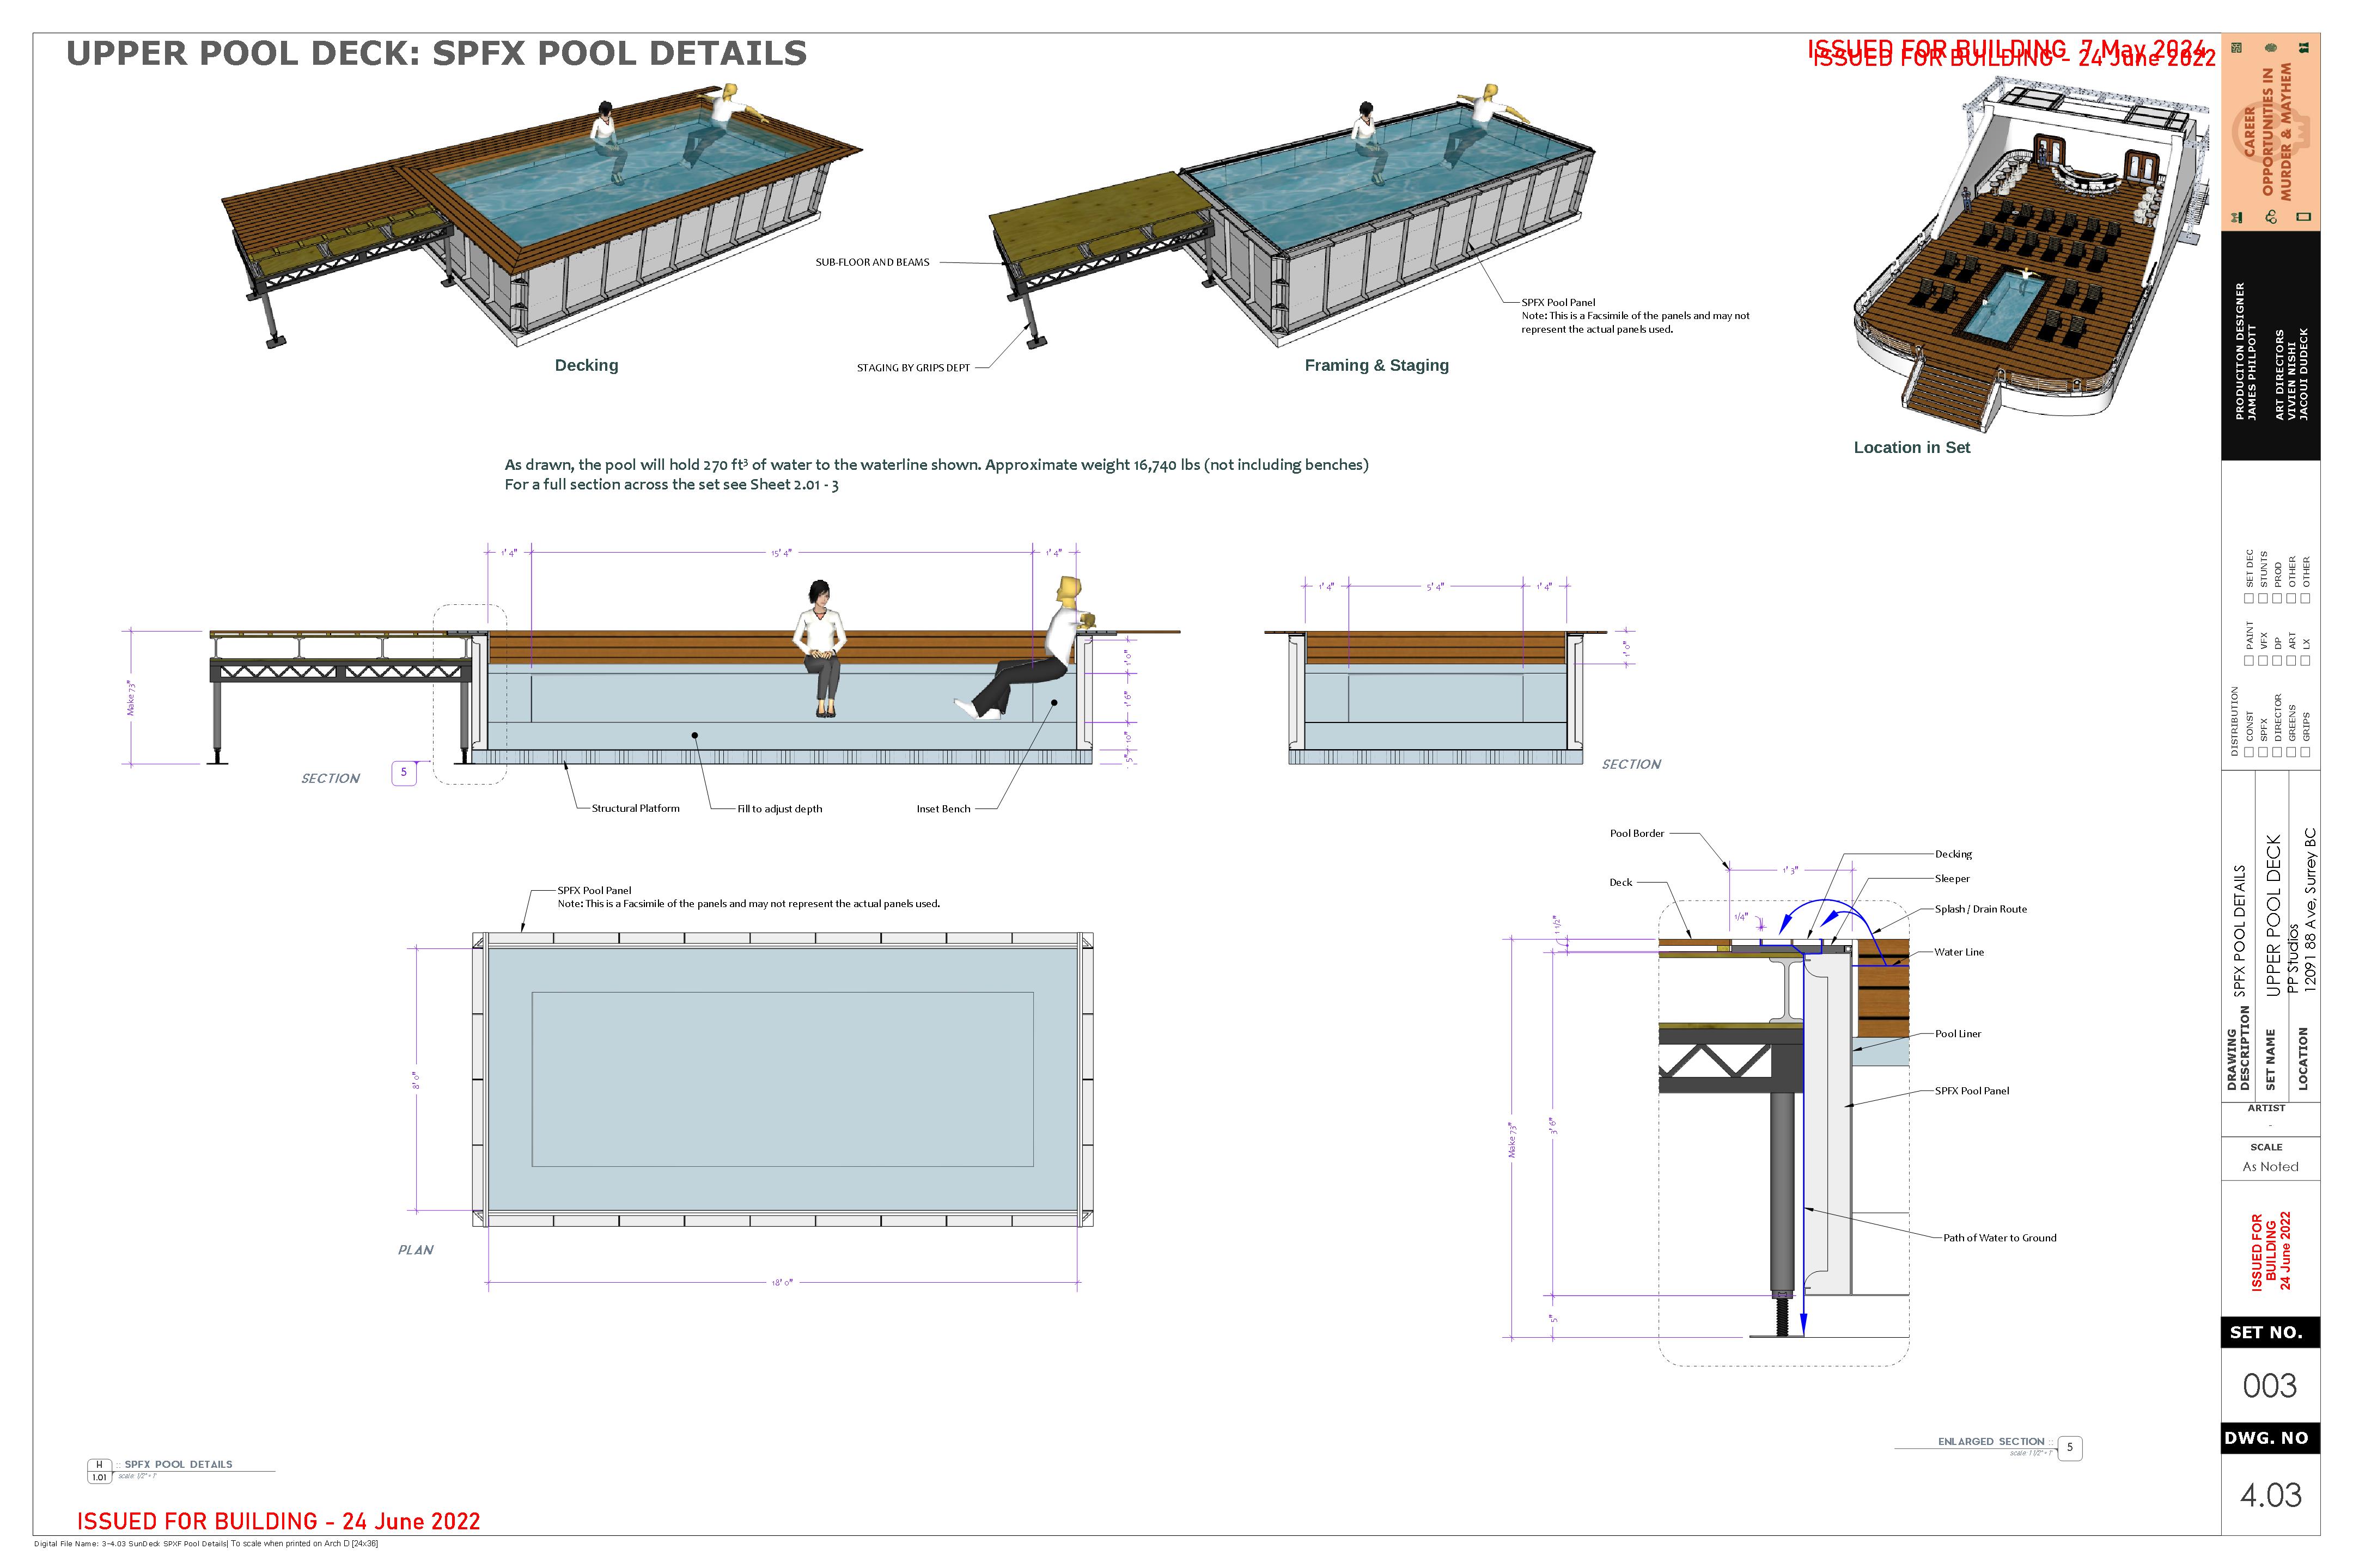Click the section callout 5 marker box
Screen dimensions: 2353x1568
pos(404,773)
